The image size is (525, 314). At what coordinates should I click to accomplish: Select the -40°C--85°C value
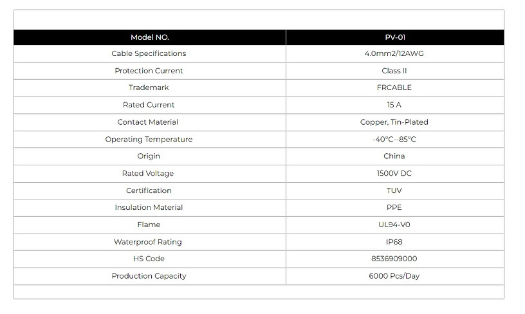coord(394,139)
